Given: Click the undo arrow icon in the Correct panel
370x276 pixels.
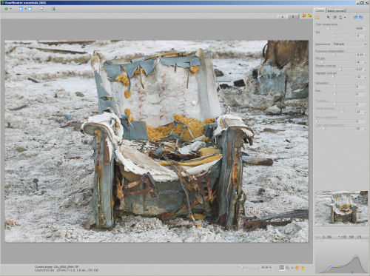Looking at the screenshot, I should 355,17.
